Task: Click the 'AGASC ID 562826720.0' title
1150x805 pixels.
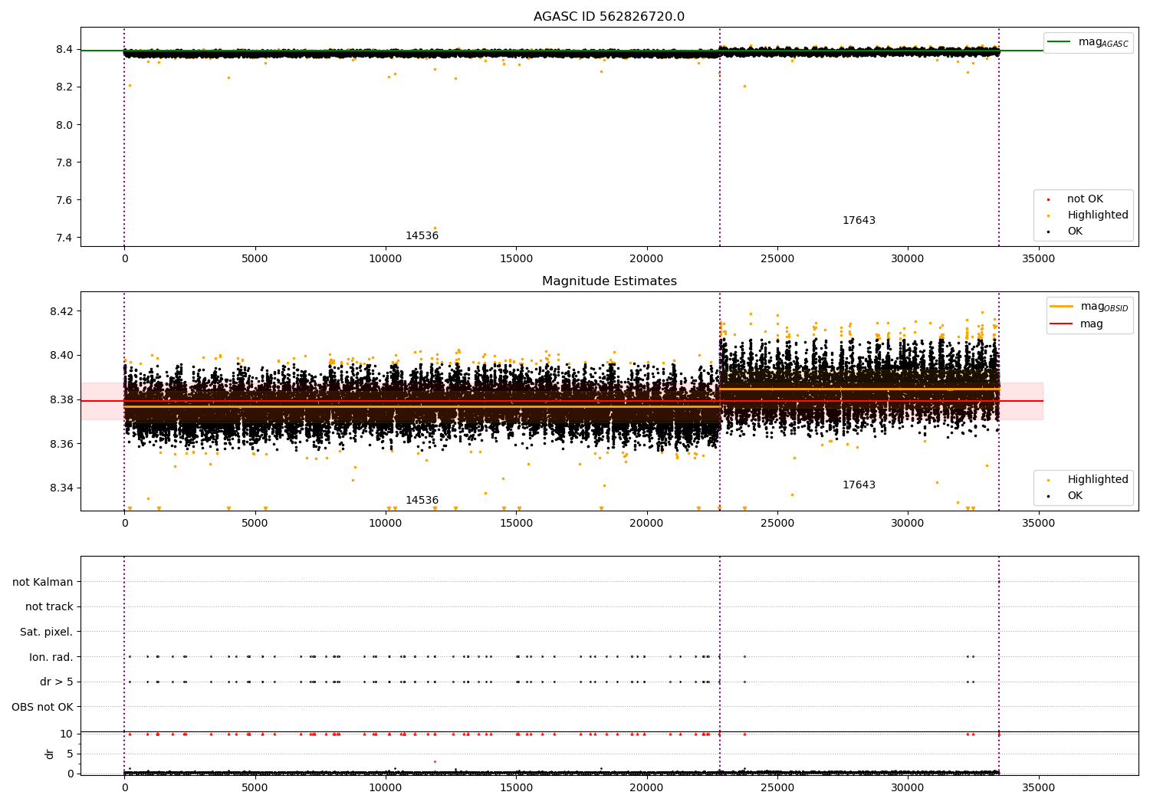Action: tap(609, 17)
